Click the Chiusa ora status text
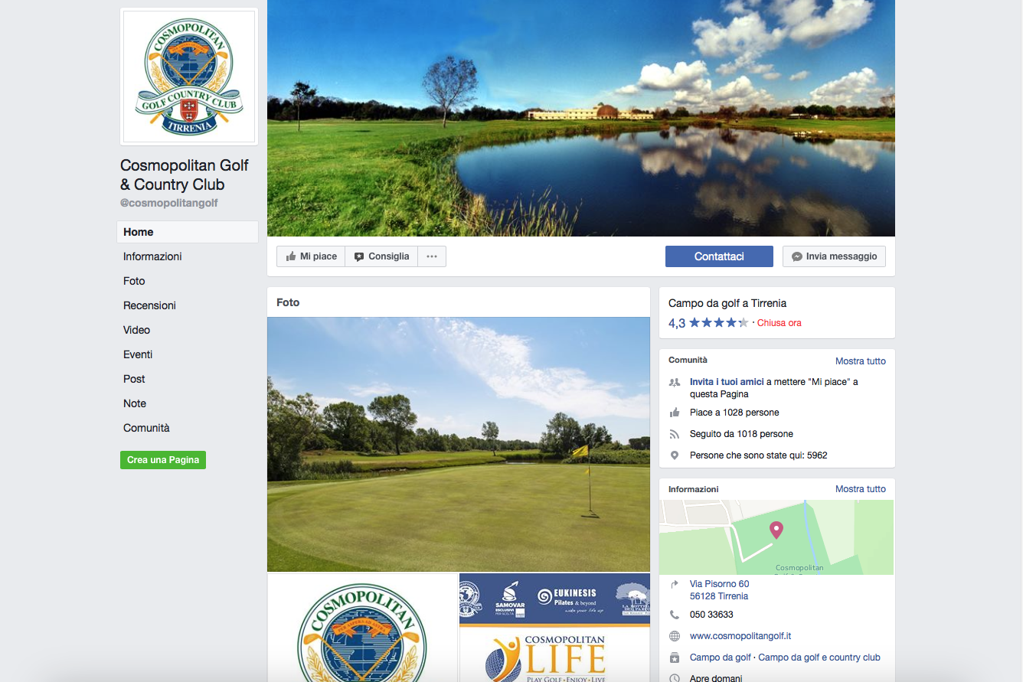Image resolution: width=1023 pixels, height=682 pixels. coord(780,323)
